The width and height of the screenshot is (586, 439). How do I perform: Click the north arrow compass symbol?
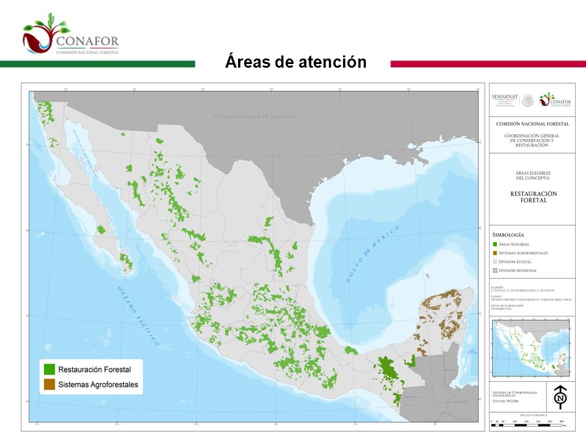pyautogui.click(x=560, y=397)
